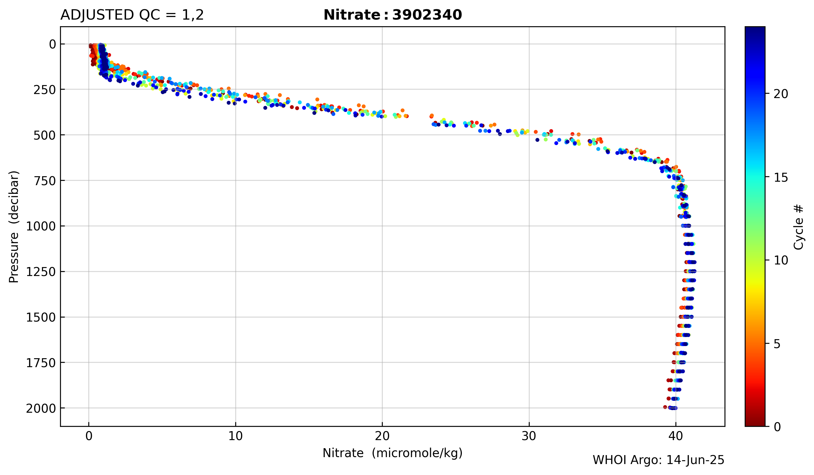This screenshot has height=475, width=814.
Task: Click the y-axis tick label '1000'
Action: click(41, 226)
